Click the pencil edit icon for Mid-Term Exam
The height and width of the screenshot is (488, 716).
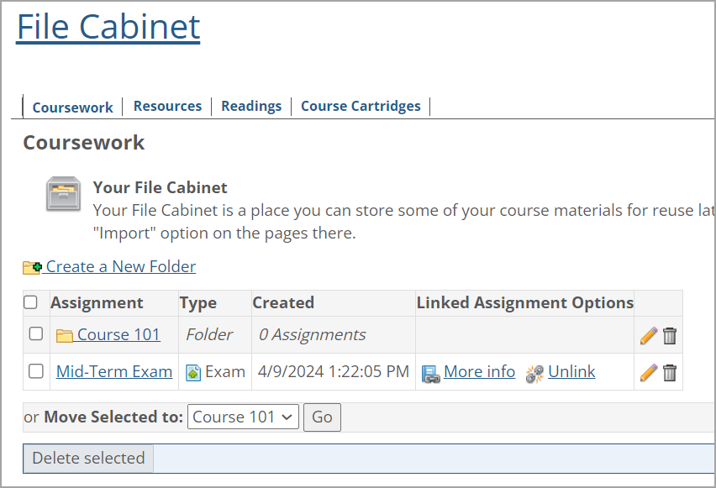pyautogui.click(x=649, y=372)
